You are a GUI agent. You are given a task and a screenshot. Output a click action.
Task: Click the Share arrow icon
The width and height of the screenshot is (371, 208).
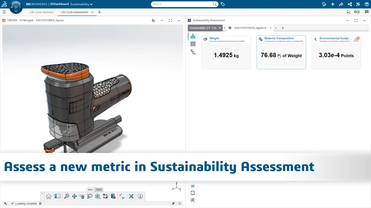click(341, 4)
